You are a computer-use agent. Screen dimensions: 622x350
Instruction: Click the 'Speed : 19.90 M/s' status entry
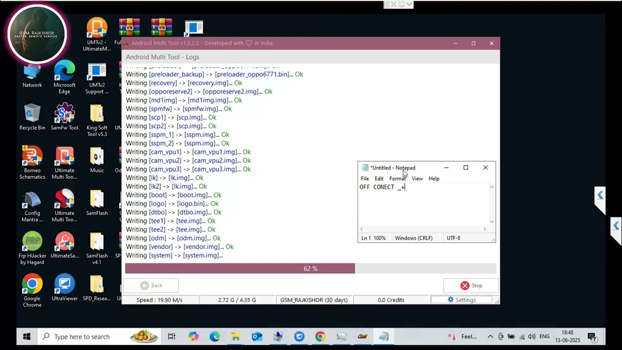pyautogui.click(x=159, y=300)
